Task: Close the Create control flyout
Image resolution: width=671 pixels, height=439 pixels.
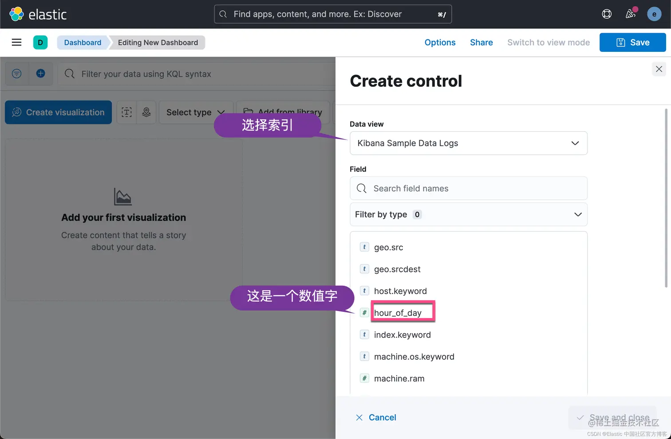Action: [659, 69]
